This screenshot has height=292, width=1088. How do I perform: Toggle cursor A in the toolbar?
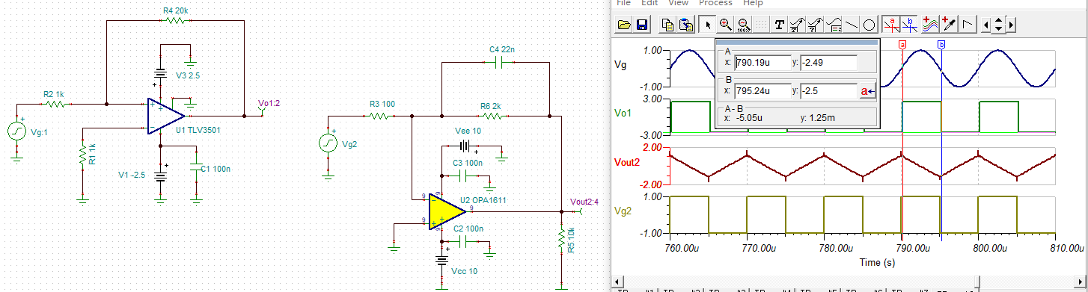[890, 25]
